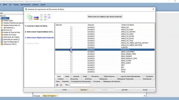Click the Modelos Multidimensionales tree icon
179x100 pixels.
[2, 23]
